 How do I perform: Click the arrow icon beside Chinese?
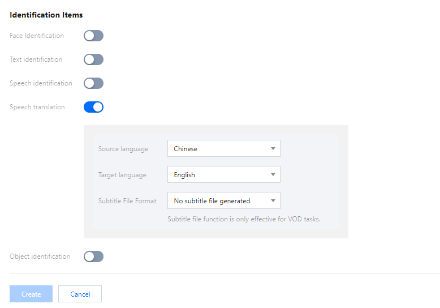[273, 149]
